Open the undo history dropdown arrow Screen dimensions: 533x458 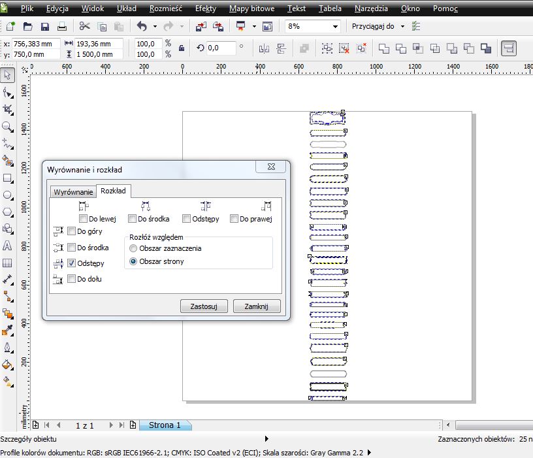155,27
